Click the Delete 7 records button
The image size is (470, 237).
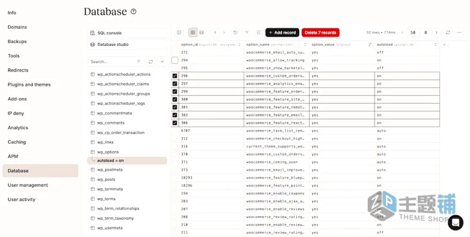[x=321, y=32]
